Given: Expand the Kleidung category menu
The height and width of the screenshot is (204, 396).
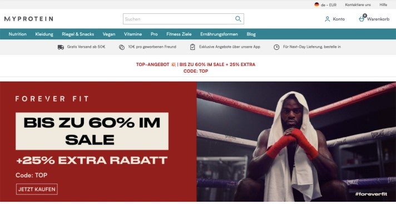Looking at the screenshot, I should [x=44, y=34].
